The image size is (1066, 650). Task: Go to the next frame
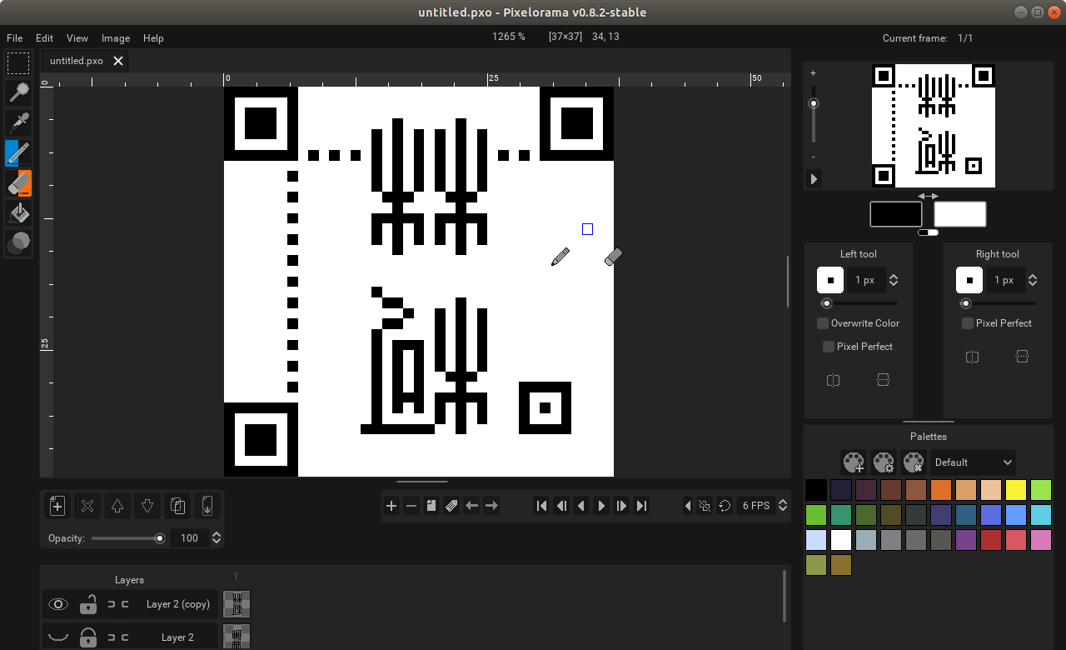[x=621, y=506]
